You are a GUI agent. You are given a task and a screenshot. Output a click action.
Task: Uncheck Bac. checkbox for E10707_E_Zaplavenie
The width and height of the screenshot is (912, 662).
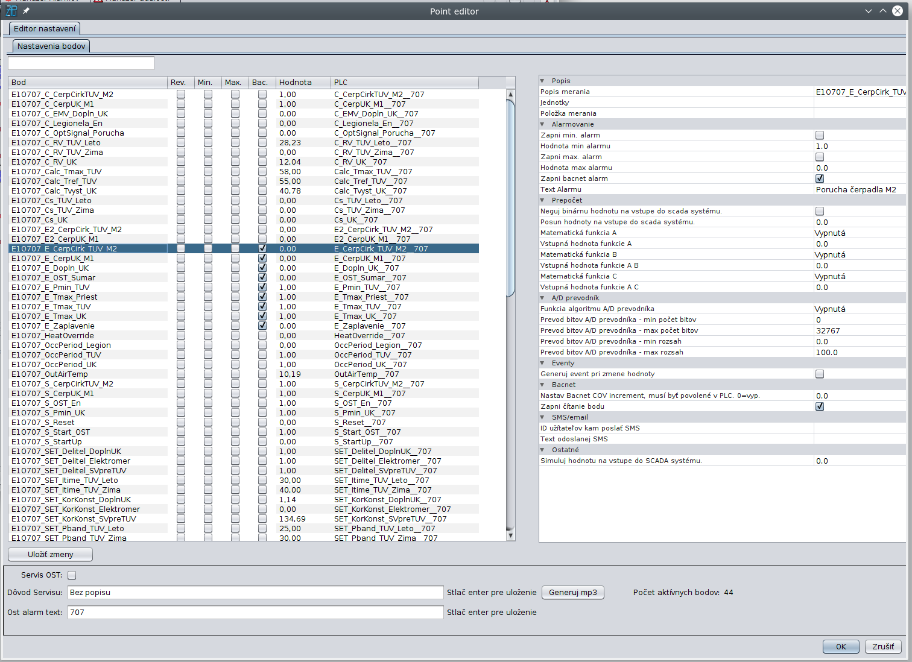click(x=262, y=326)
